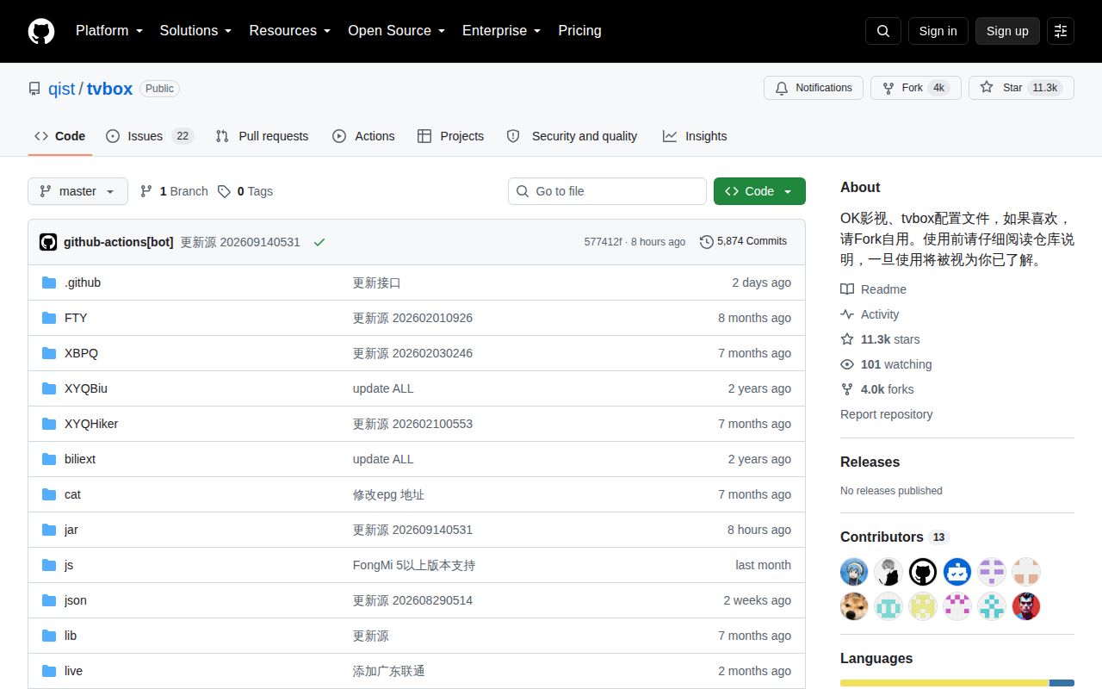The height and width of the screenshot is (689, 1102).
Task: Click the jar folder icon
Action: tap(49, 530)
